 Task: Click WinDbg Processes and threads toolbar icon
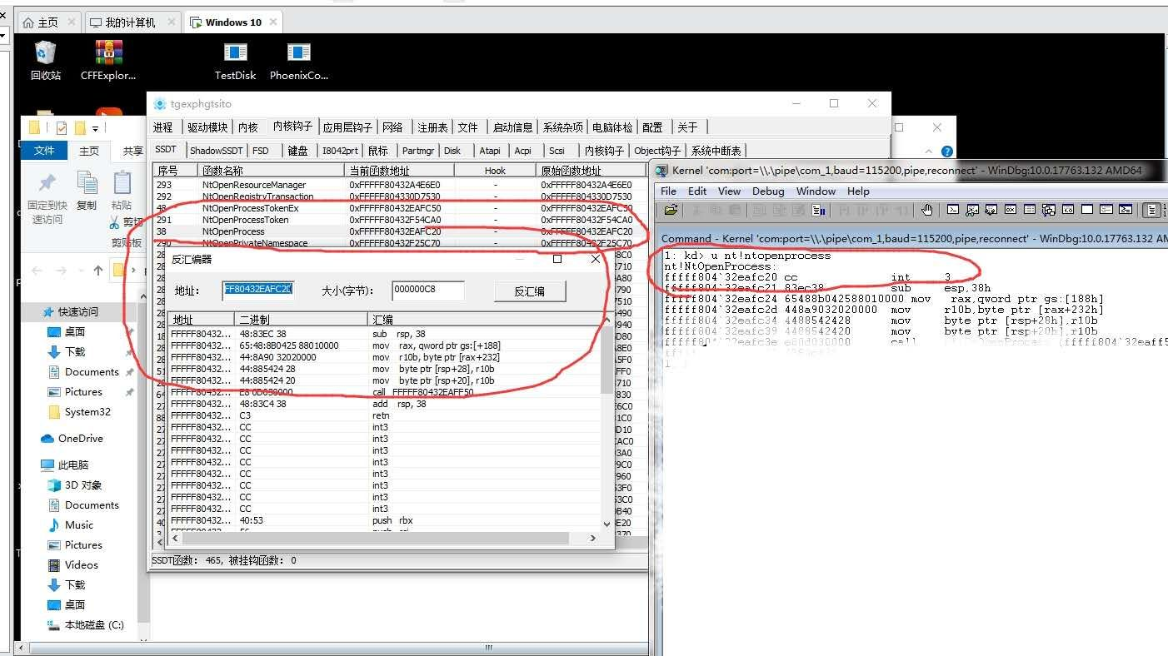point(1106,210)
